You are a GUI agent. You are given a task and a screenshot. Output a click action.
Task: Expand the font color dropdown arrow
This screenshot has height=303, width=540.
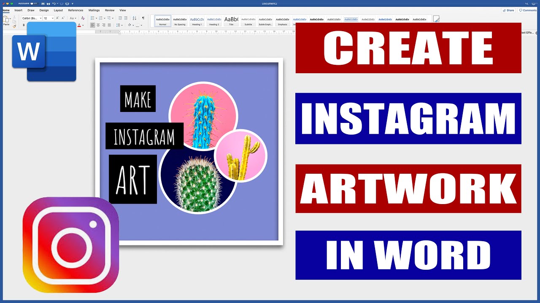tap(83, 25)
